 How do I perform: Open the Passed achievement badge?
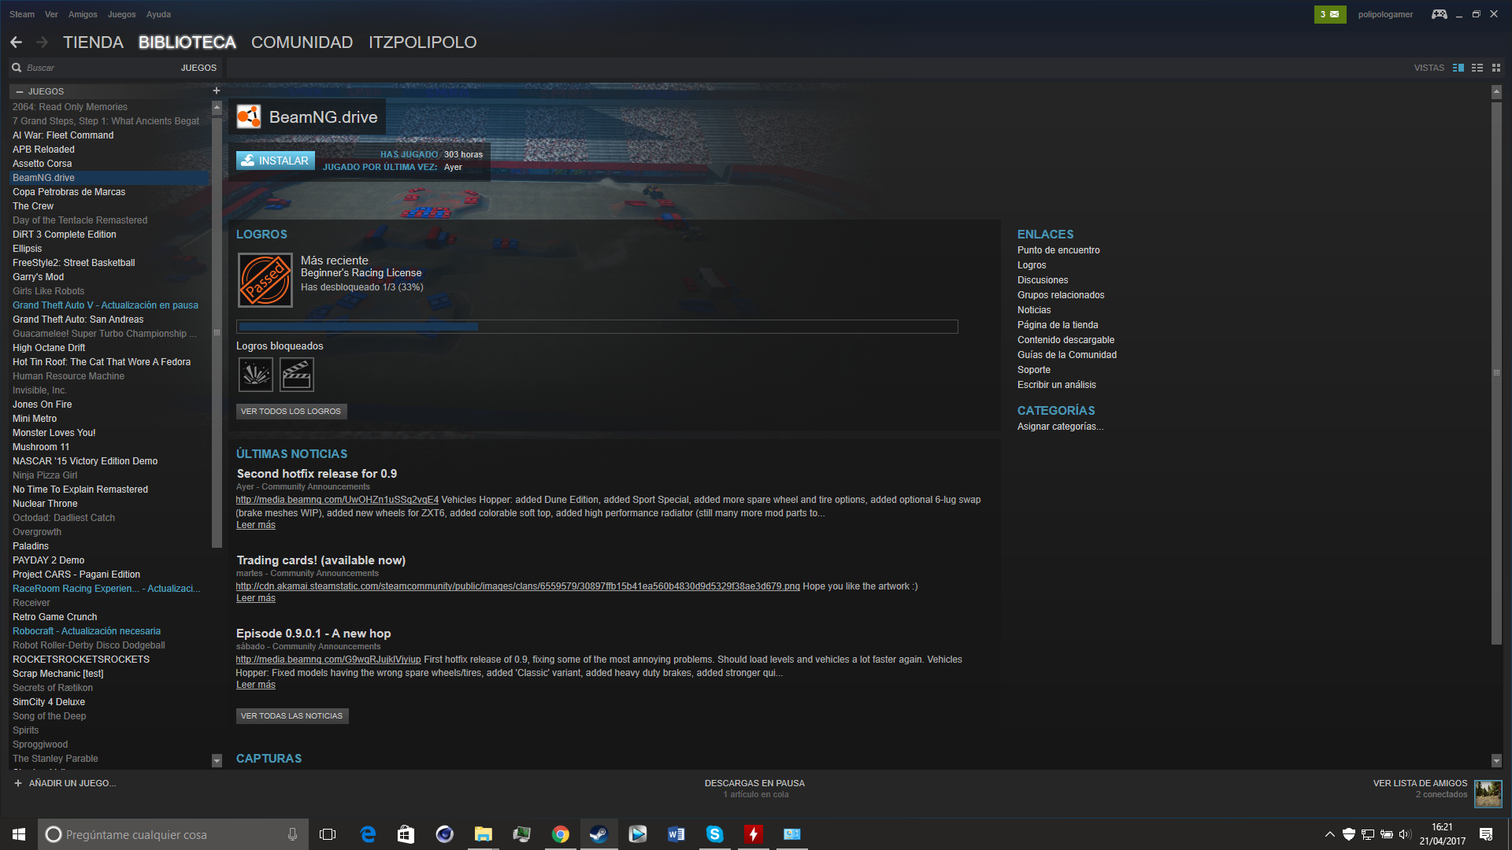(265, 280)
